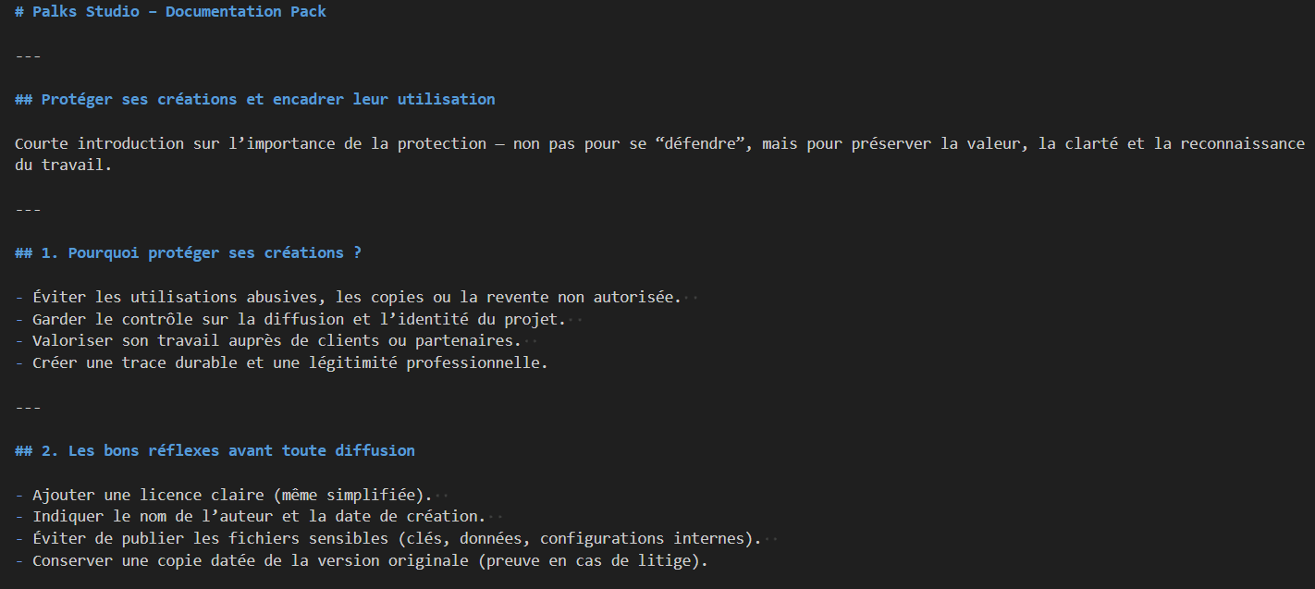Click the rule above "2. Les bons réflexes"
Image resolution: width=1315 pixels, height=589 pixels.
coord(28,408)
